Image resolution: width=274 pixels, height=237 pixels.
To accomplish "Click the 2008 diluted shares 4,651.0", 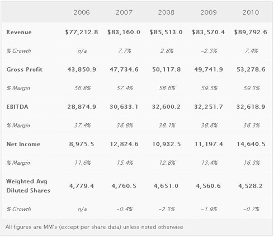I will point(166,186).
